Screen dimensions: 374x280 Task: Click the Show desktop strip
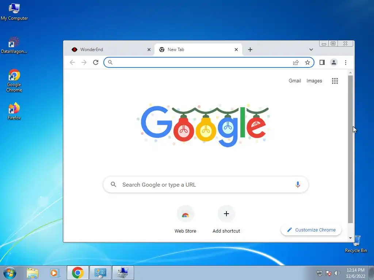pos(371,273)
